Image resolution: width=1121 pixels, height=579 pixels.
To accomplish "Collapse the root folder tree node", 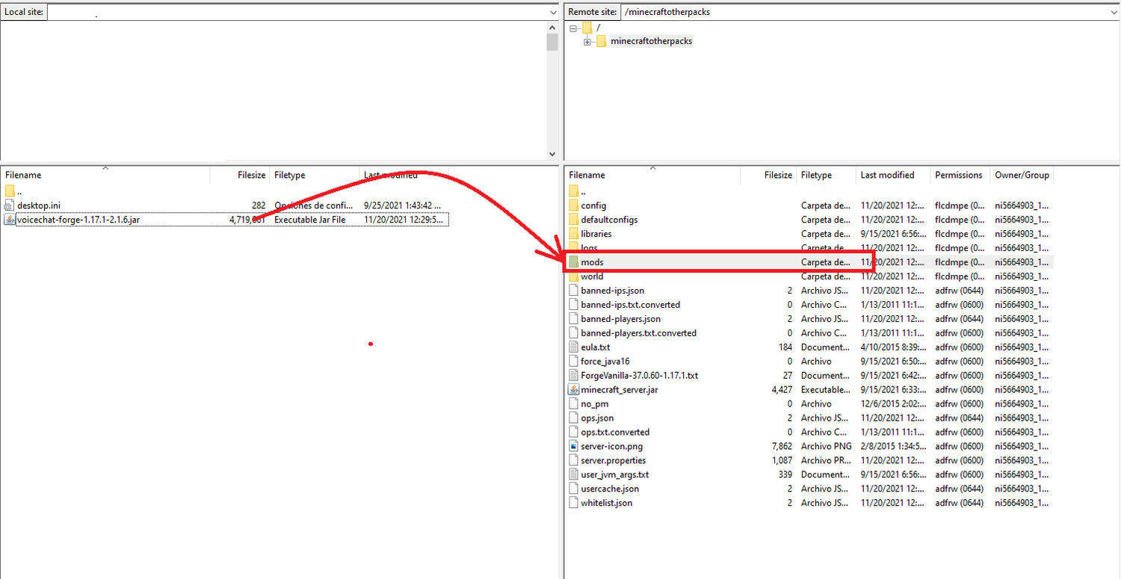I will pyautogui.click(x=573, y=28).
